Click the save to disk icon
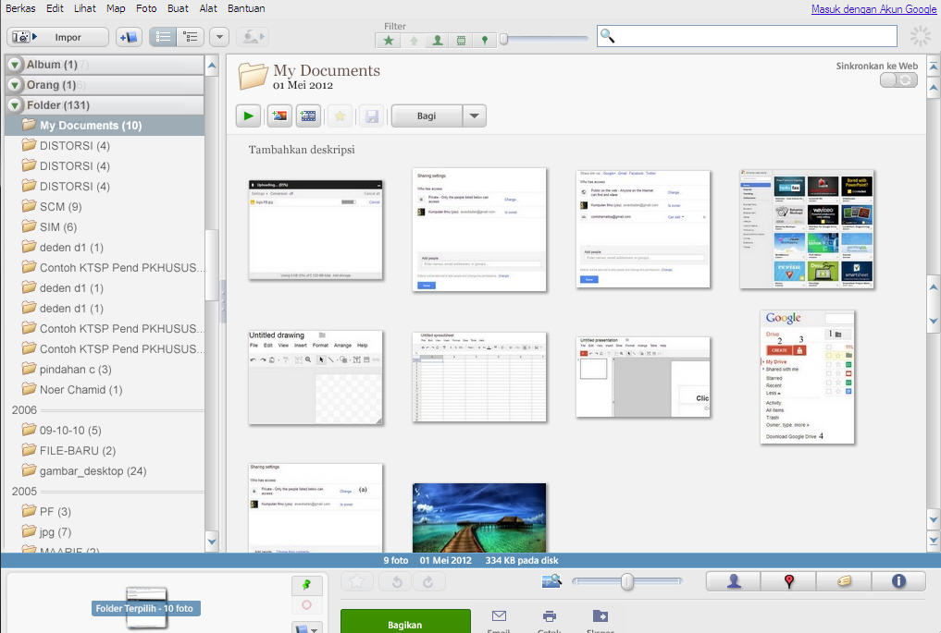The height and width of the screenshot is (633, 941). 371,116
